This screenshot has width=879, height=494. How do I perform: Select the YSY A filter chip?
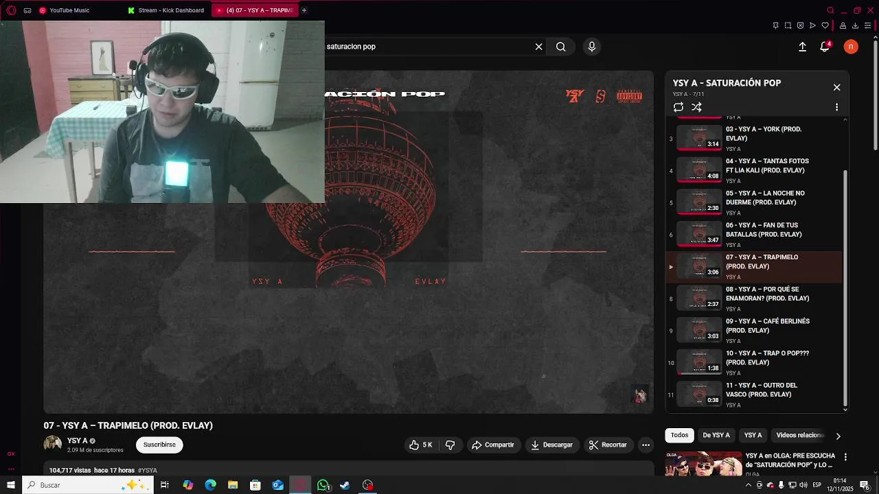(753, 435)
